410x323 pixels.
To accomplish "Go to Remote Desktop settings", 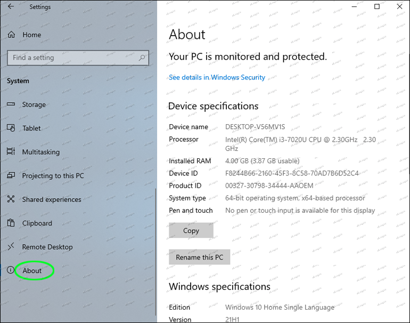I will pos(47,247).
